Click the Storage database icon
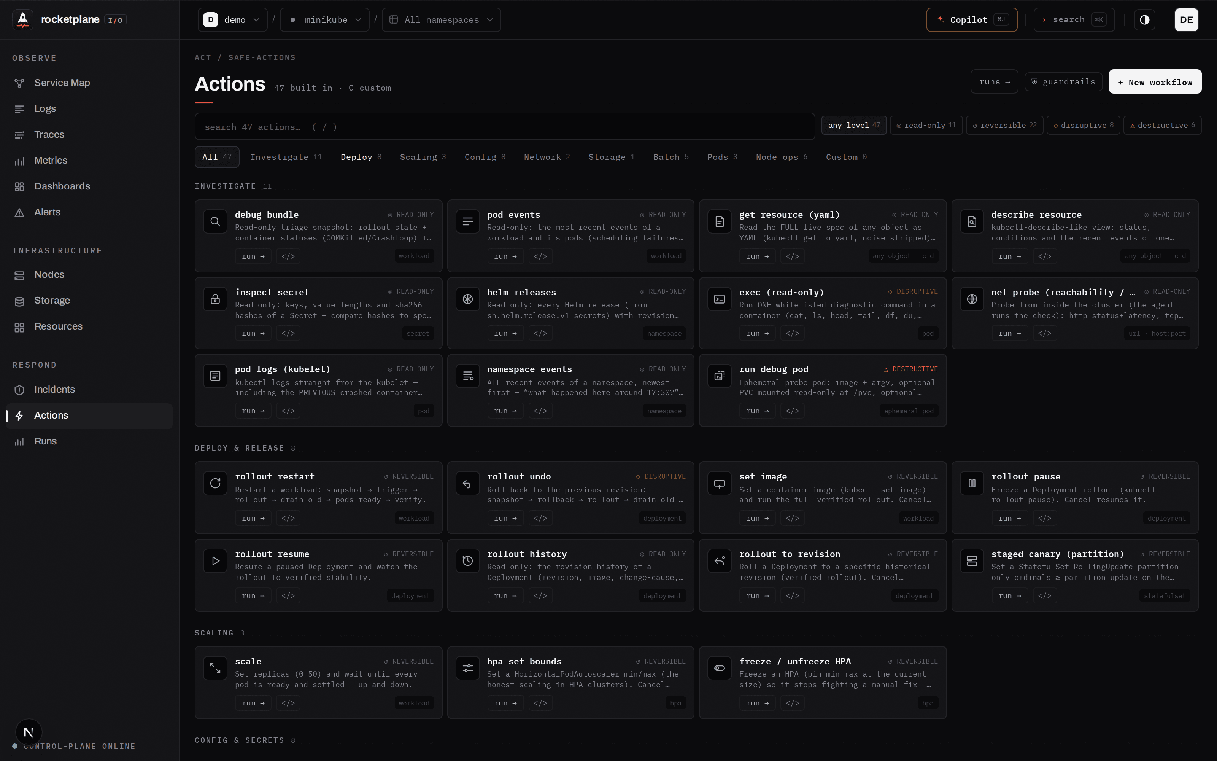 tap(19, 301)
